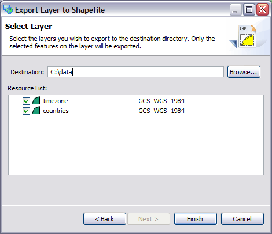Maximize the Export Layer window
Image resolution: width=272 pixels, height=234 pixels.
pos(249,10)
